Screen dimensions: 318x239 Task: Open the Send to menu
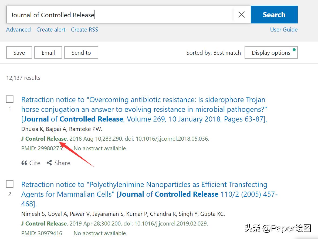click(81, 53)
